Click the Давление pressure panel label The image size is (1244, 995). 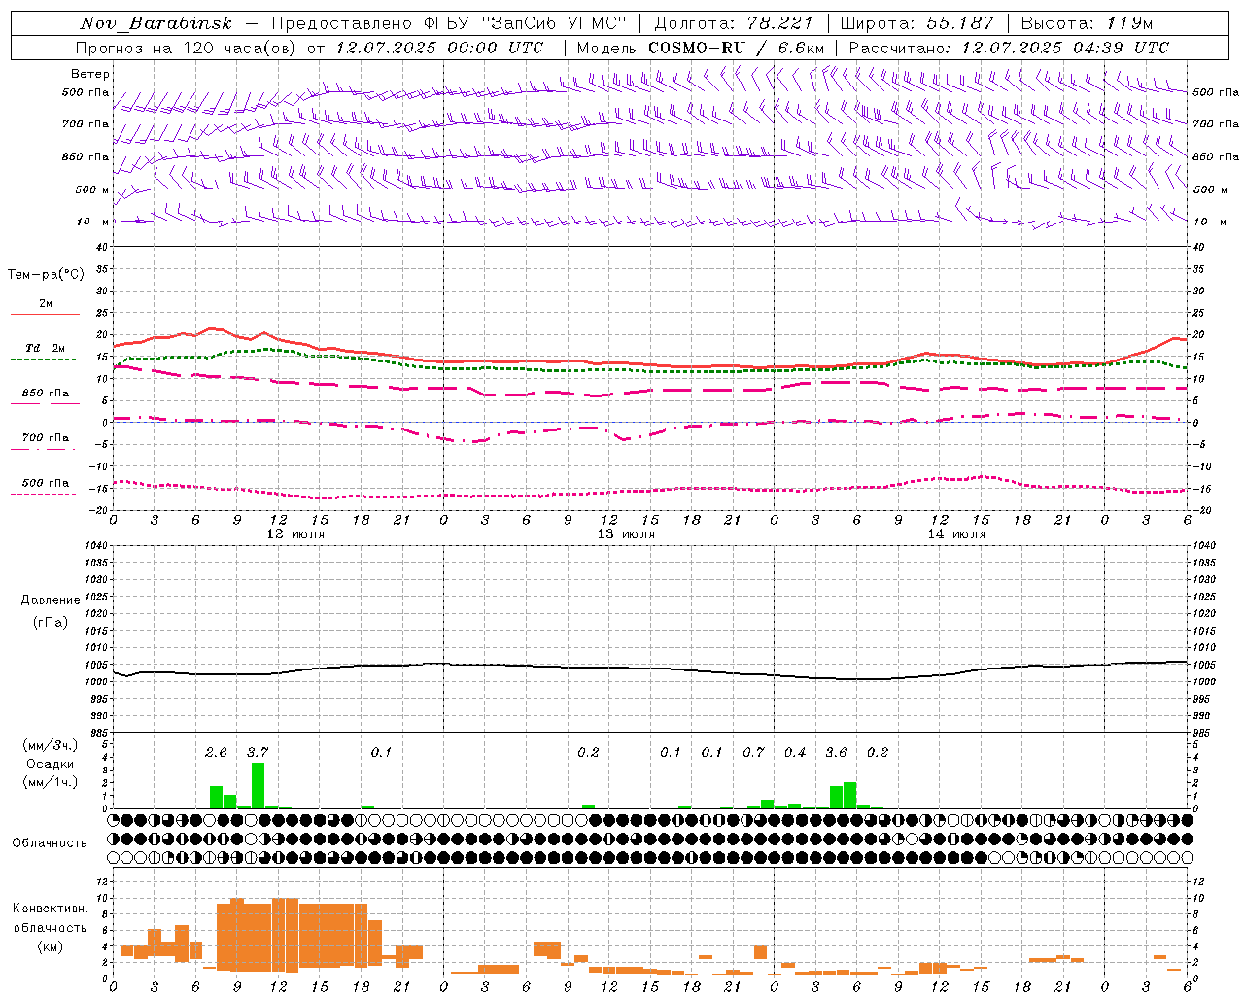point(51,600)
